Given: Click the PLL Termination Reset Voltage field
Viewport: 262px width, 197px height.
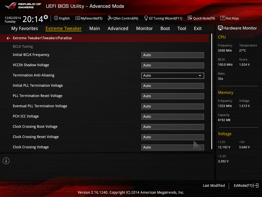Looking at the screenshot, I should pyautogui.click(x=173, y=96).
